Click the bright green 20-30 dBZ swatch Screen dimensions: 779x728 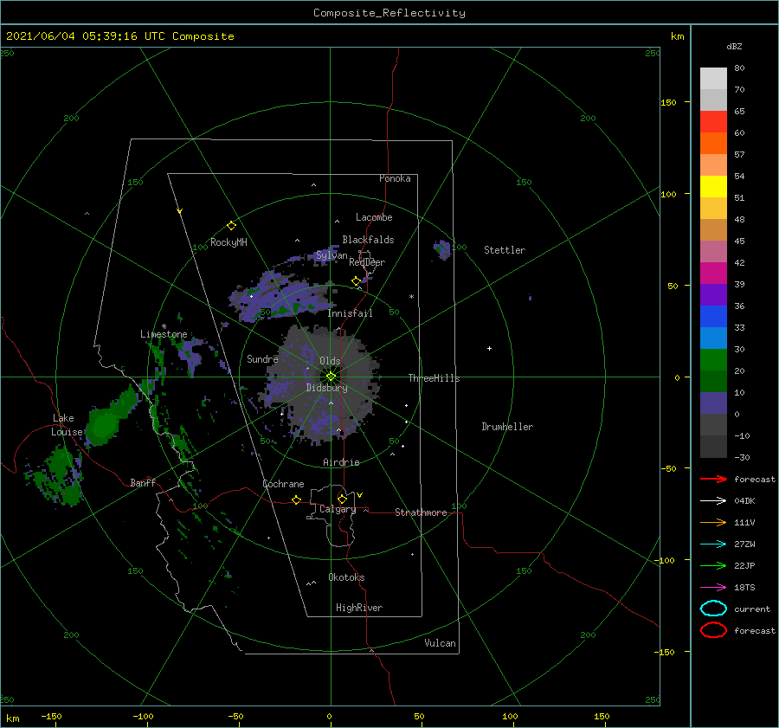point(713,360)
